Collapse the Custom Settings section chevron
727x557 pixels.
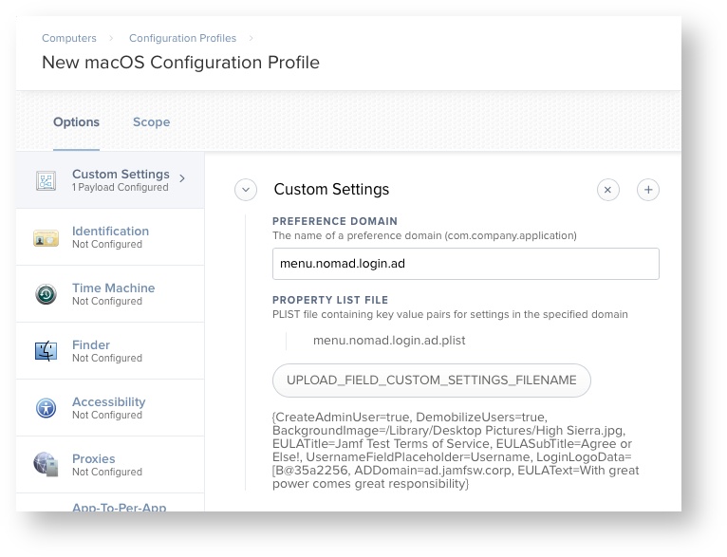point(246,190)
